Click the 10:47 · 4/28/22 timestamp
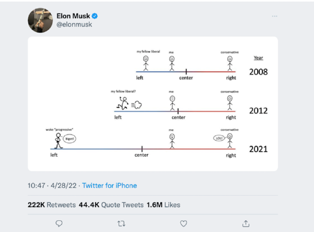Viewport: 314px width, 232px height. tap(52, 186)
